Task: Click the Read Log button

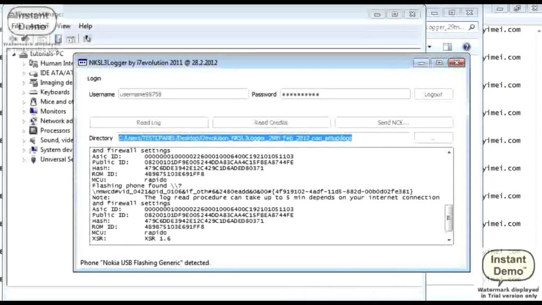Action: 149,122
